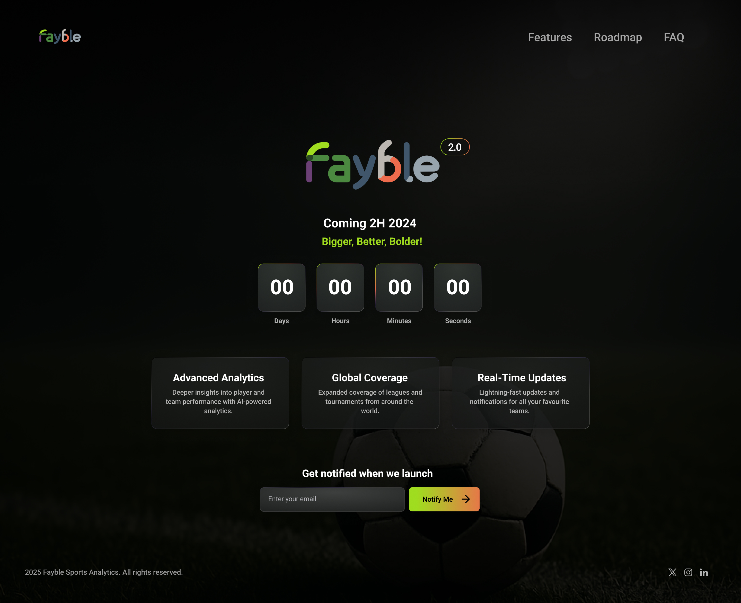Viewport: 741px width, 603px height.
Task: Click the Seconds countdown box
Action: [x=458, y=288]
